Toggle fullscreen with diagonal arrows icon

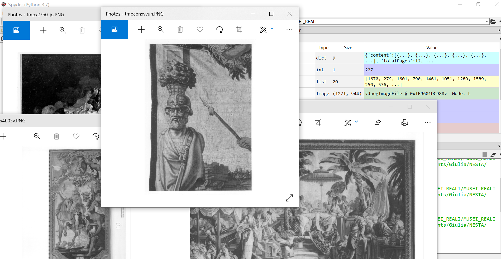pyautogui.click(x=289, y=198)
